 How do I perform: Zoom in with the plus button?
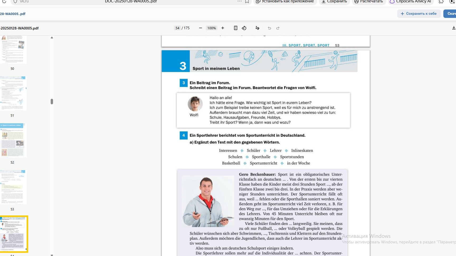click(223, 28)
